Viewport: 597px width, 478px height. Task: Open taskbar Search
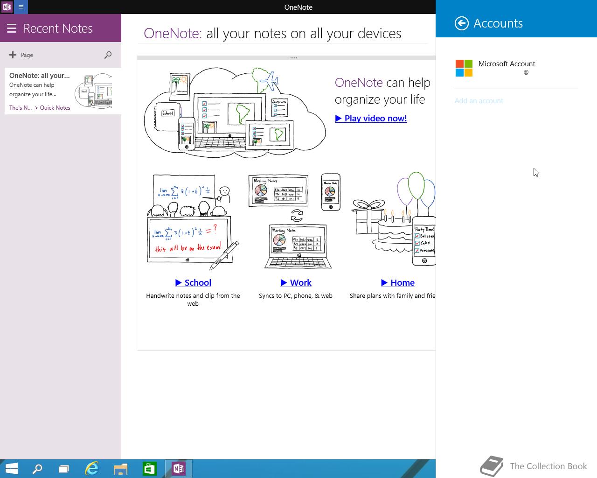click(37, 469)
